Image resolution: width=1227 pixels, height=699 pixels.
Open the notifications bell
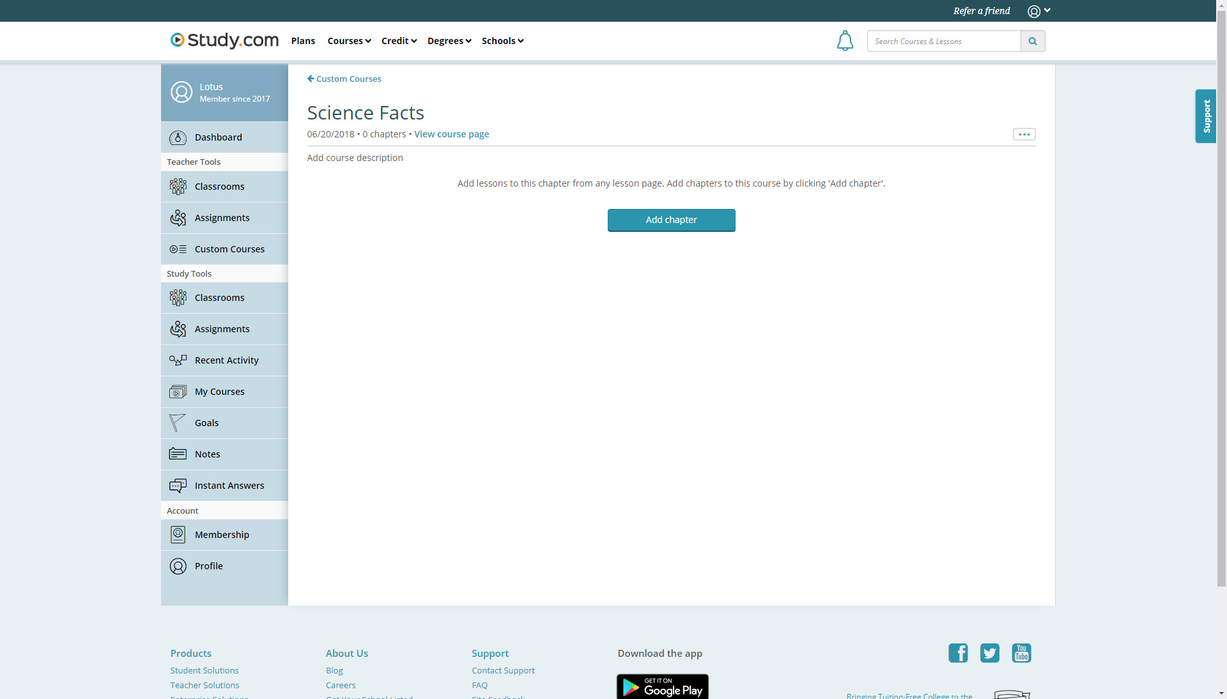(x=845, y=40)
